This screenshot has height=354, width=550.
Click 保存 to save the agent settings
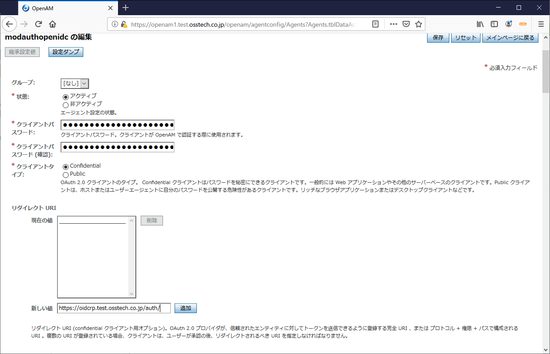438,38
